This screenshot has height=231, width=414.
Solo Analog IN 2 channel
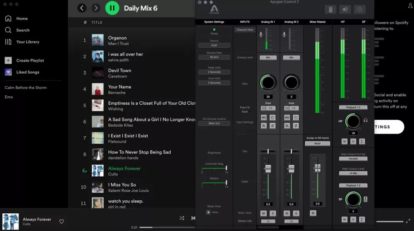pos(296,213)
